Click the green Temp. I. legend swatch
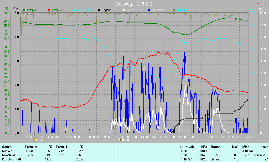The image size is (269, 162). pyautogui.click(x=24, y=10)
